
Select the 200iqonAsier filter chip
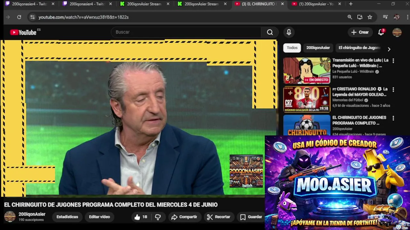point(318,48)
